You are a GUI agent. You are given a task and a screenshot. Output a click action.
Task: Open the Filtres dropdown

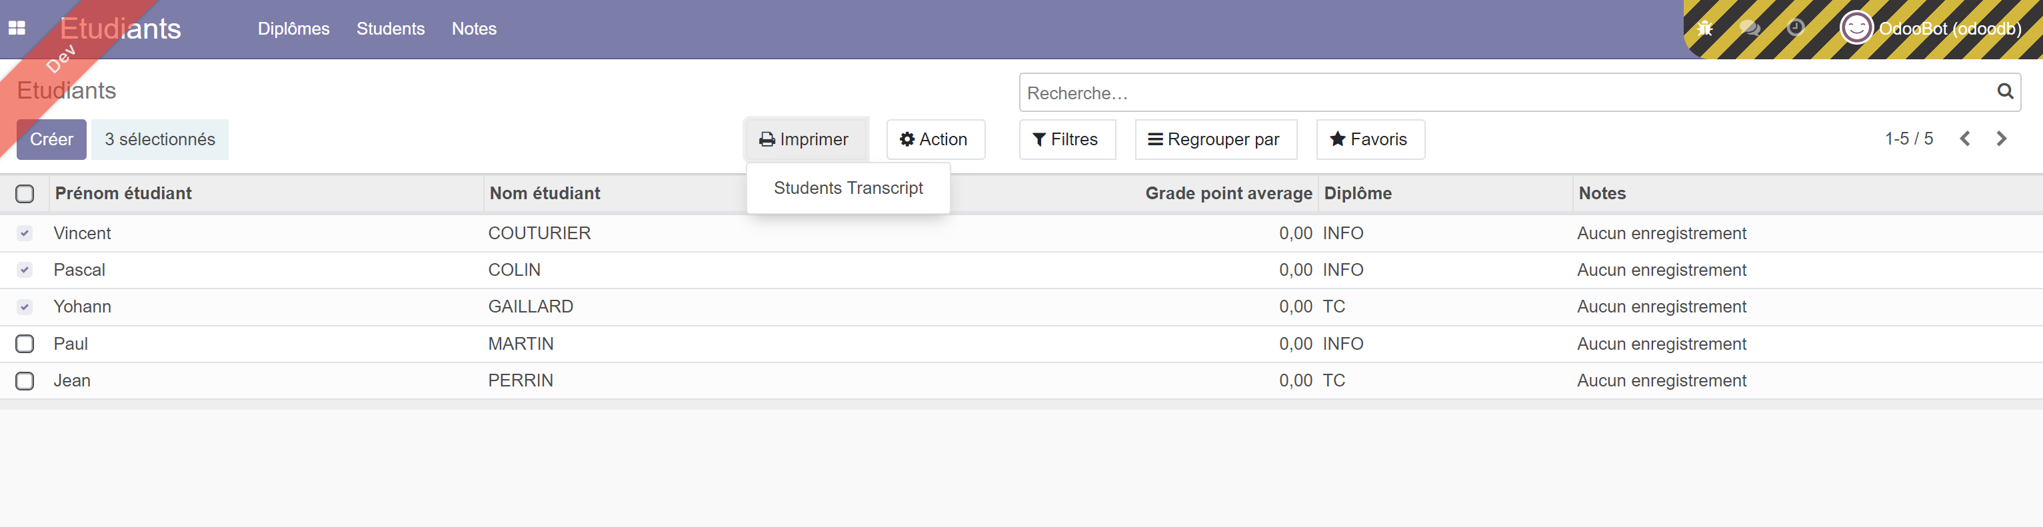click(x=1066, y=139)
